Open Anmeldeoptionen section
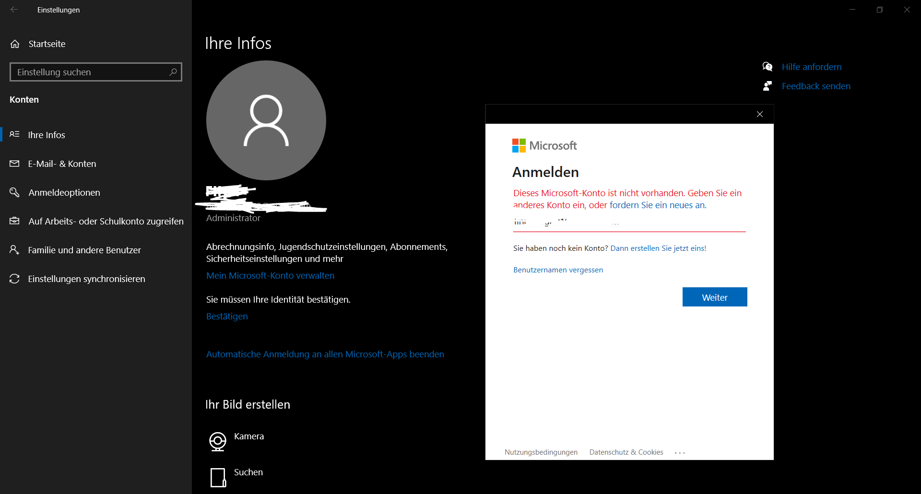Image resolution: width=921 pixels, height=494 pixels. point(96,192)
